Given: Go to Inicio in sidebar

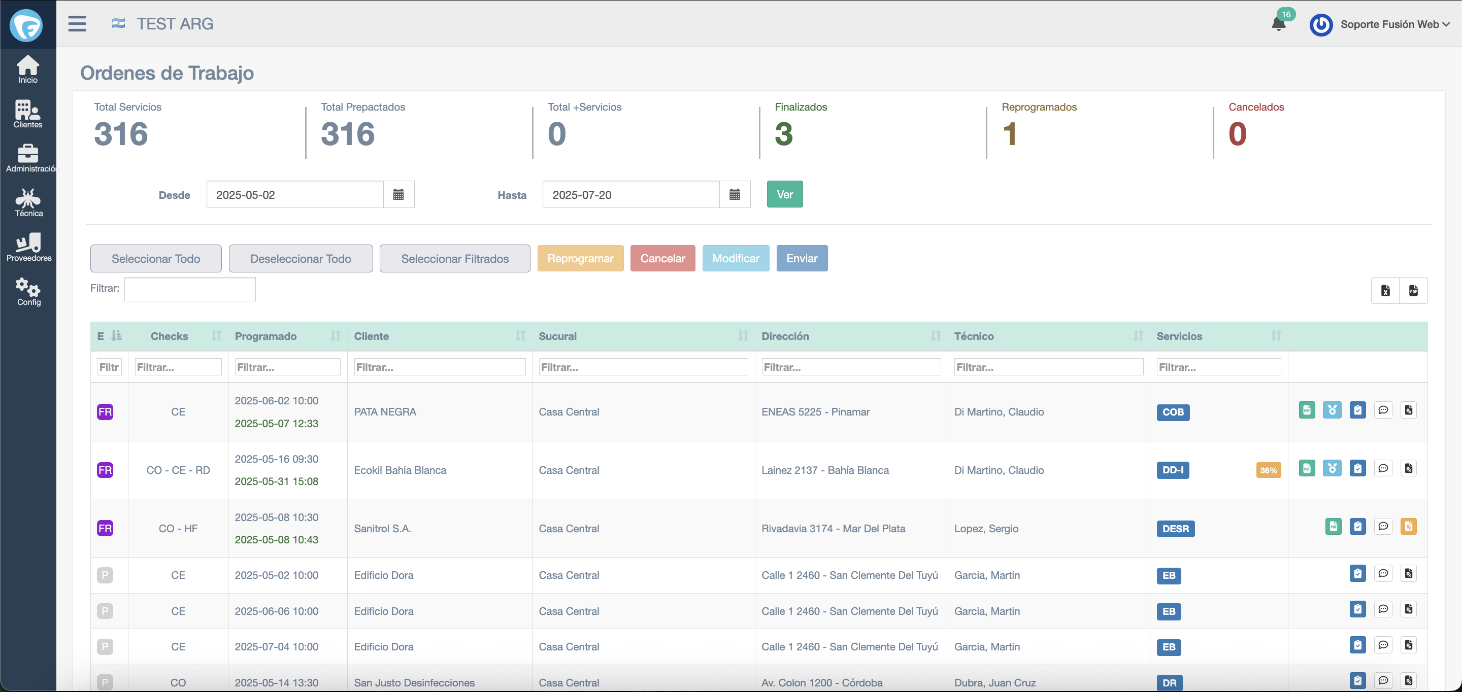Looking at the screenshot, I should 28,69.
